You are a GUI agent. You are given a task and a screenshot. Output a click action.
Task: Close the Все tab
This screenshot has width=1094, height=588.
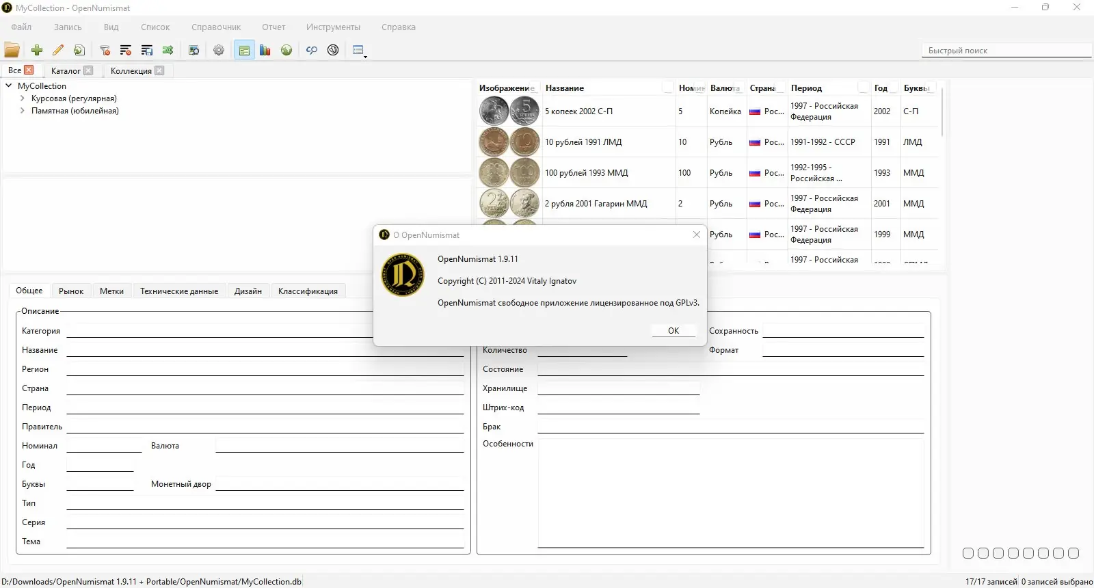(x=29, y=70)
